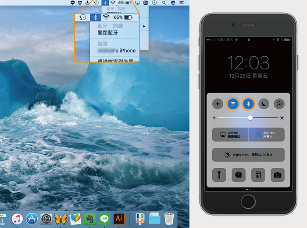Click the date '12月23日 星期五'
The image size is (307, 228).
coord(248,76)
